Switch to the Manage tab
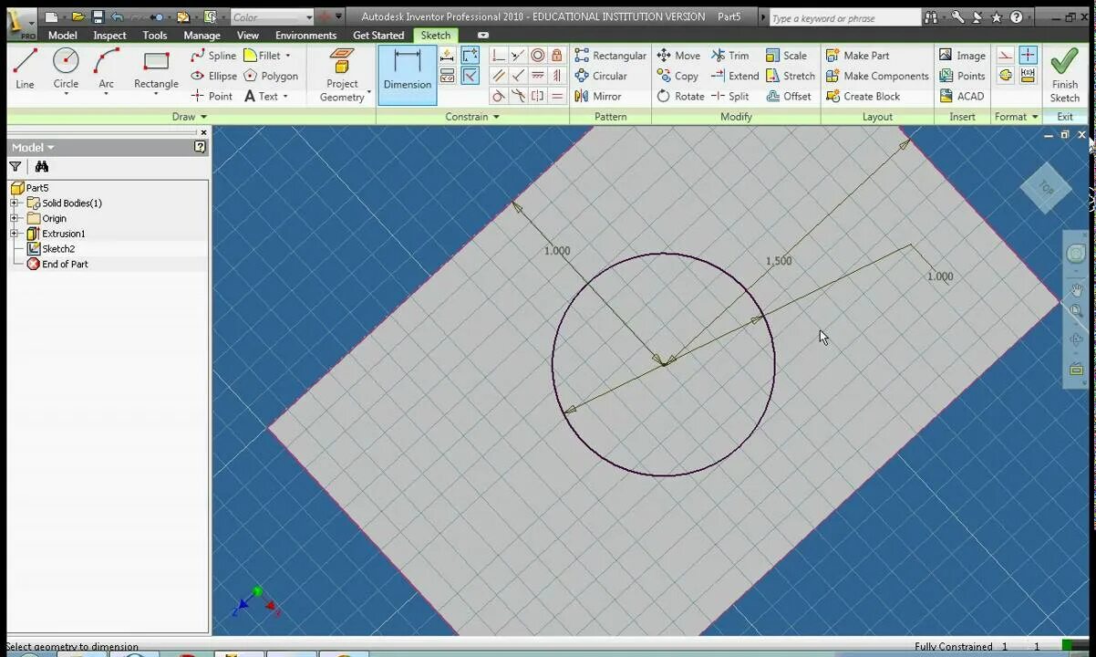The height and width of the screenshot is (657, 1096). (x=202, y=36)
